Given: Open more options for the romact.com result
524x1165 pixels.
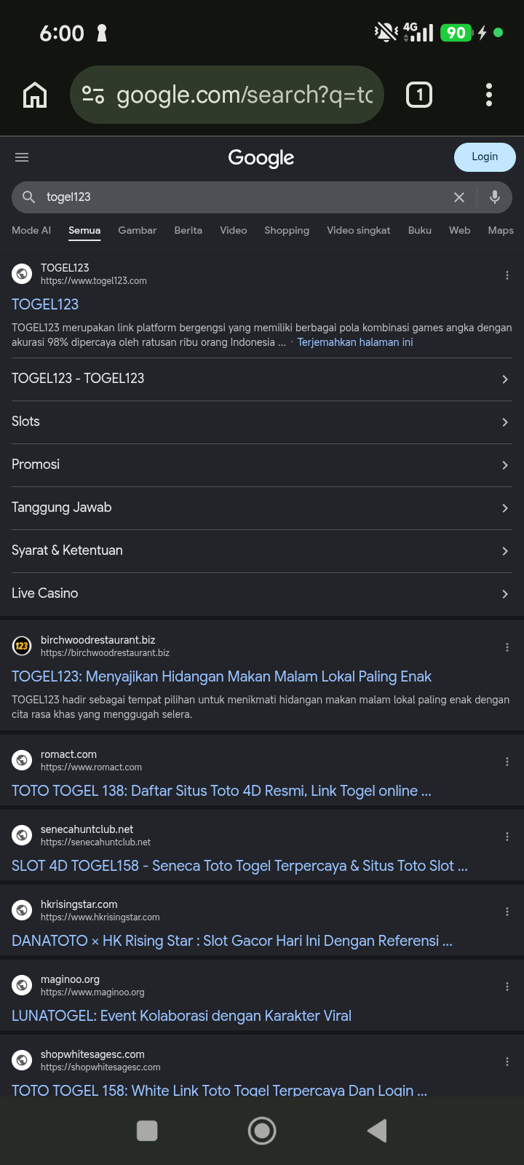Looking at the screenshot, I should click(x=507, y=762).
